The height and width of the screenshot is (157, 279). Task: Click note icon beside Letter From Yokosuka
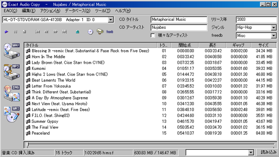(28, 86)
